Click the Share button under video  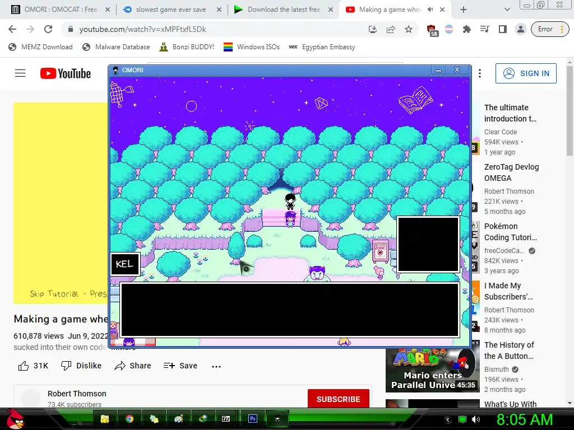click(132, 366)
